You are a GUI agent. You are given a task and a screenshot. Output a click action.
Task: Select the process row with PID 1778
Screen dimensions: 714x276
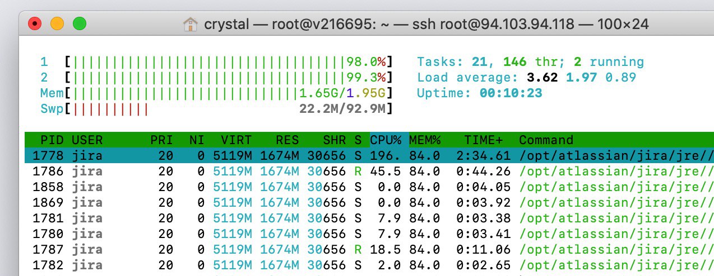click(369, 155)
